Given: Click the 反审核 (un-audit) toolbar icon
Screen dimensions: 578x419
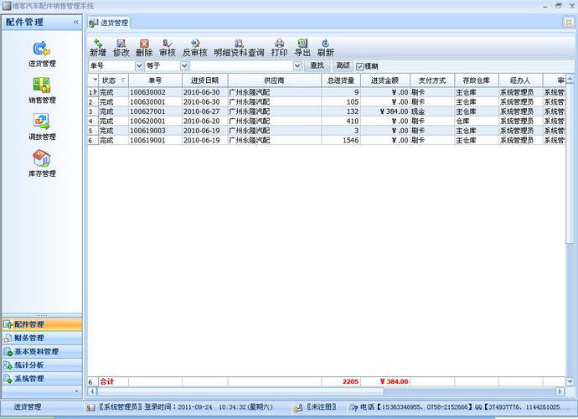Looking at the screenshot, I should coord(195,49).
